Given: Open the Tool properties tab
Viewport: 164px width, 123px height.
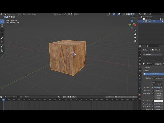Looking at the screenshot, I should [140, 50].
